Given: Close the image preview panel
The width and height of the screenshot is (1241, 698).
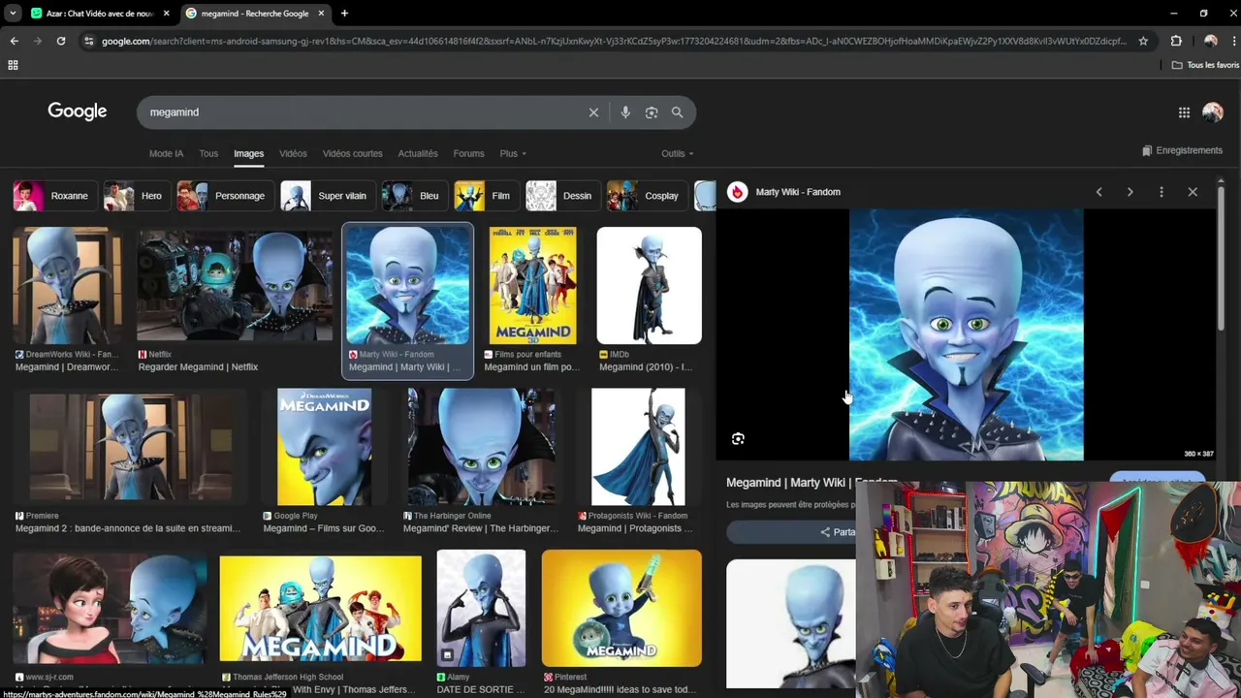Looking at the screenshot, I should (1193, 192).
